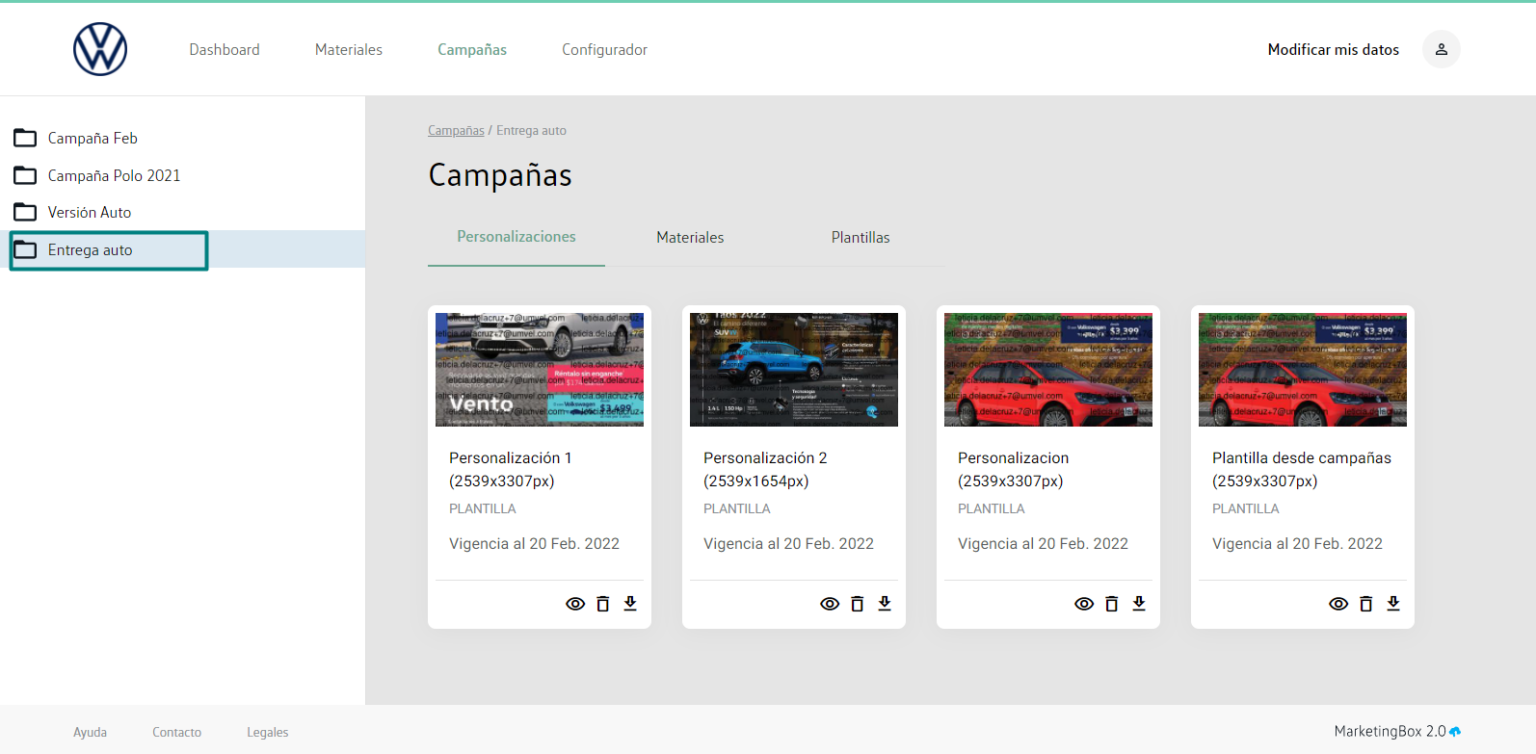Select Campaña Feb folder label
Image resolution: width=1536 pixels, height=754 pixels.
click(x=93, y=138)
